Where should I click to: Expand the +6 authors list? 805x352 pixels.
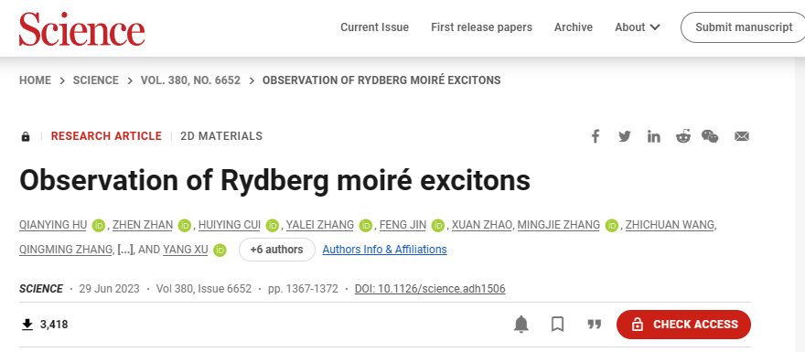click(276, 250)
